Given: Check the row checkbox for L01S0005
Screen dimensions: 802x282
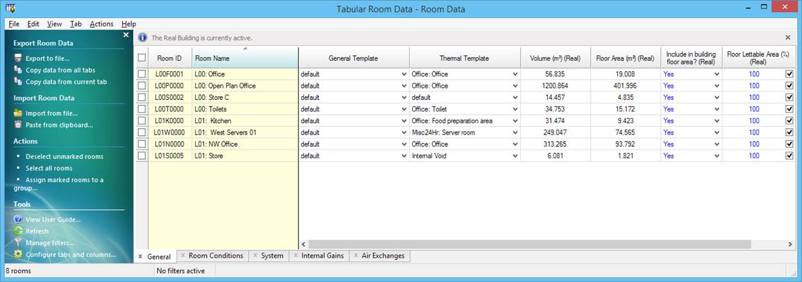Looking at the screenshot, I should point(141,156).
